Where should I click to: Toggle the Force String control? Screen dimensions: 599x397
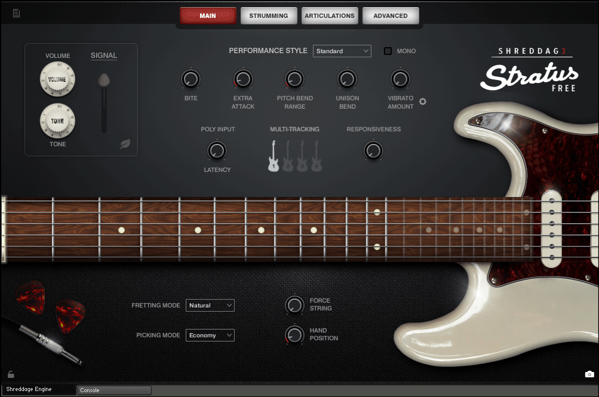point(294,305)
